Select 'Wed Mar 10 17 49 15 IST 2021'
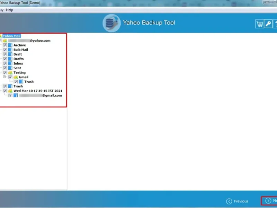Viewport: 277px width, 208px height. click(38, 91)
